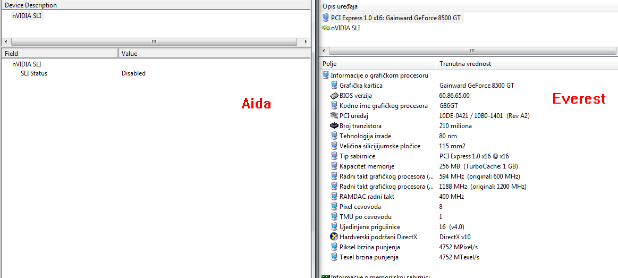Click the Value column header in Aida
618x278 pixels.
tap(215, 53)
